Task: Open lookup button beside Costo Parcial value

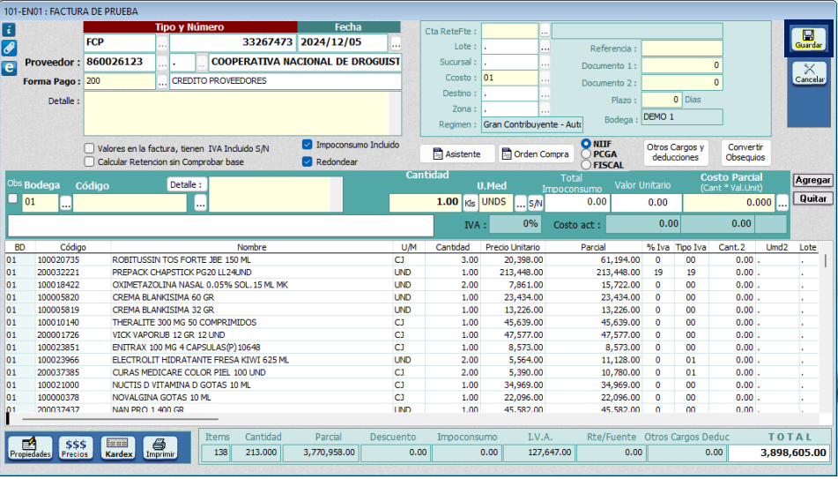Action: pos(782,204)
